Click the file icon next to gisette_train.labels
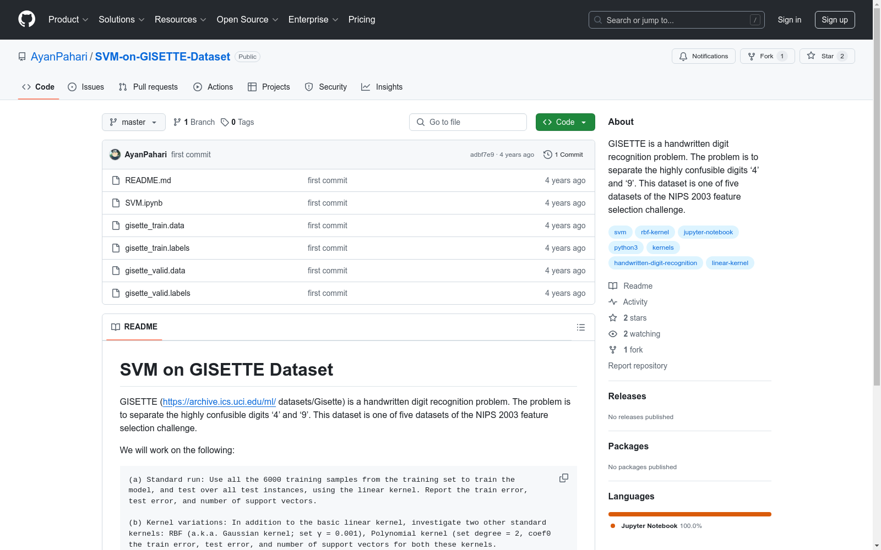 click(x=116, y=248)
